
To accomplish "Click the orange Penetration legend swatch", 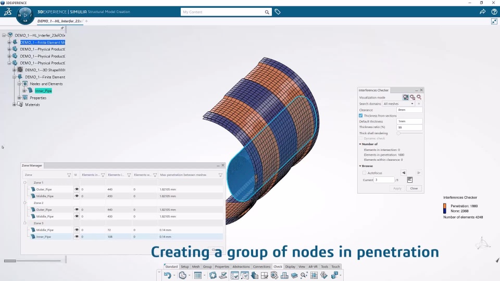I will click(x=445, y=206).
